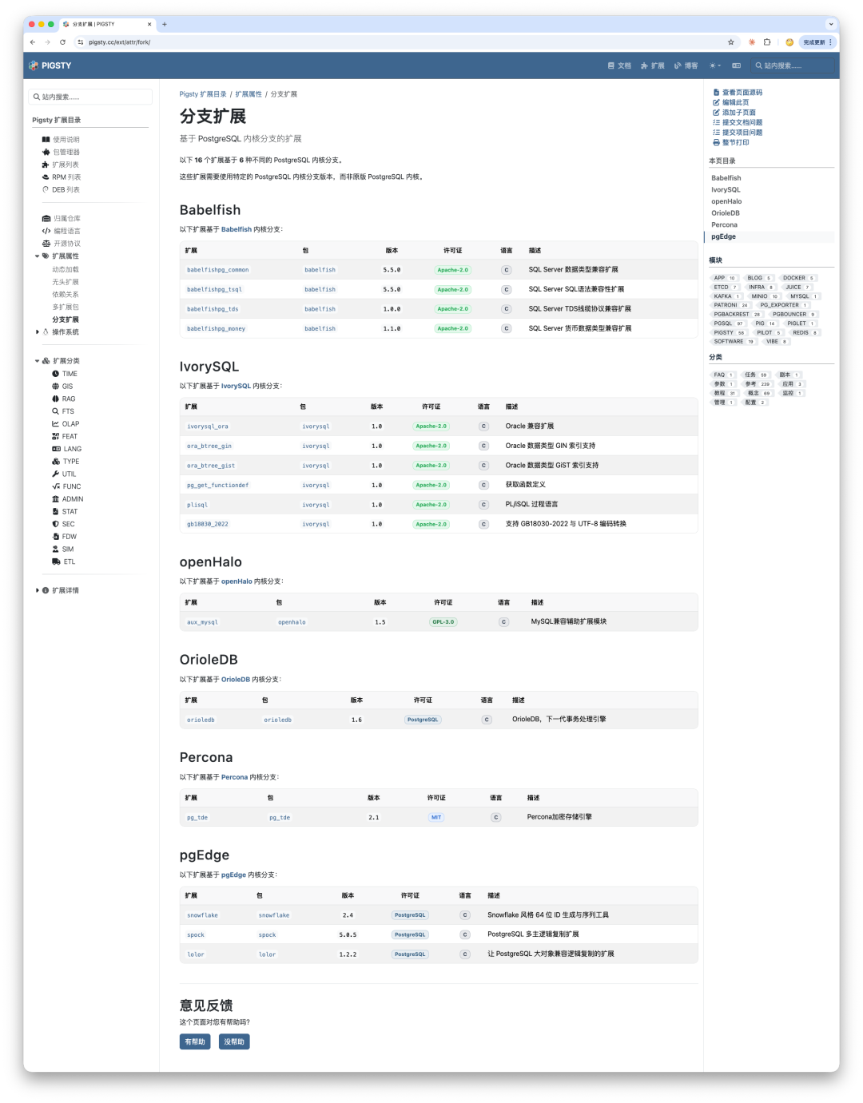Open the 扩展 navbar menu
The height and width of the screenshot is (1103, 863).
tap(653, 65)
